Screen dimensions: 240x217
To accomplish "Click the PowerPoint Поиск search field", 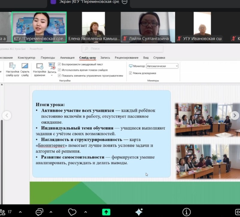I will (122, 48).
